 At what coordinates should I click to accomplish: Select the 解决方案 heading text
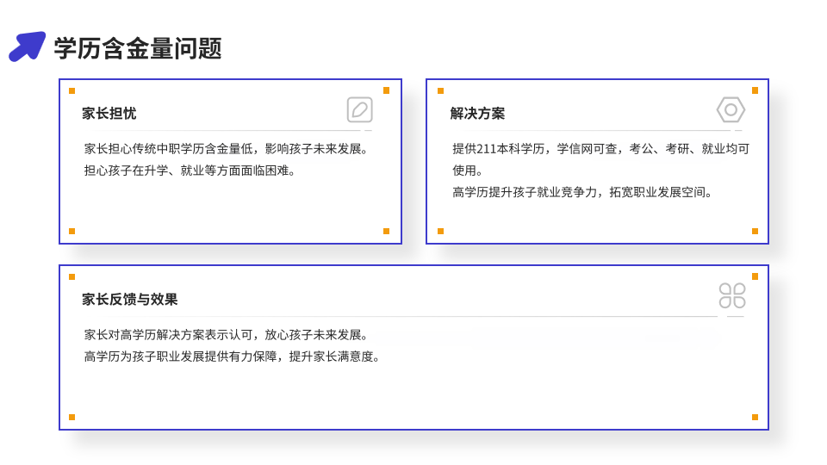pos(477,114)
